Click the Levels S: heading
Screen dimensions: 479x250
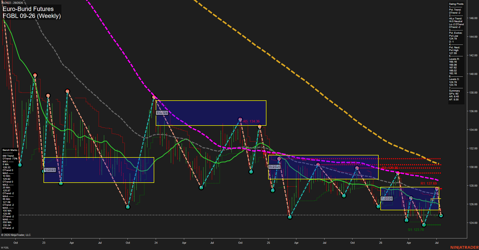[x=454, y=79]
